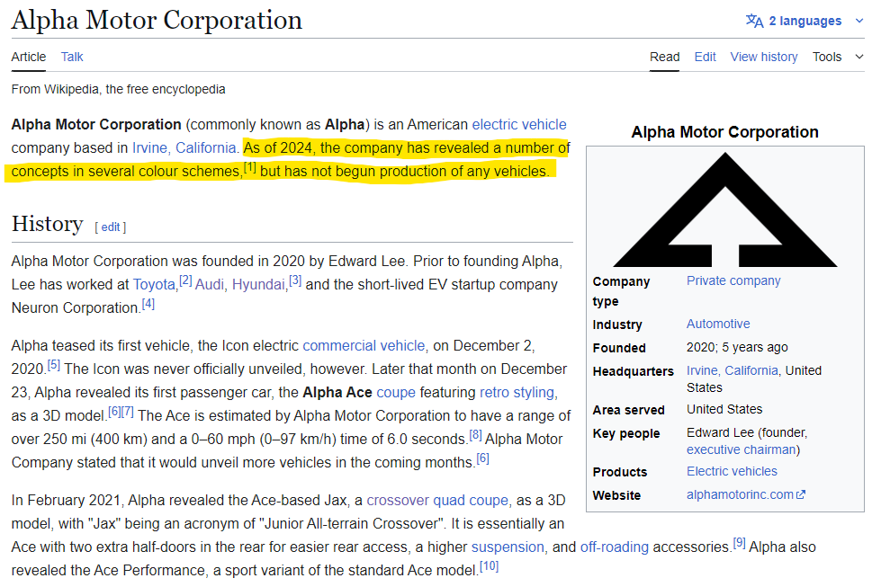Click the Alpha Motor Corporation logo image
This screenshot has width=872, height=587.
725,210
